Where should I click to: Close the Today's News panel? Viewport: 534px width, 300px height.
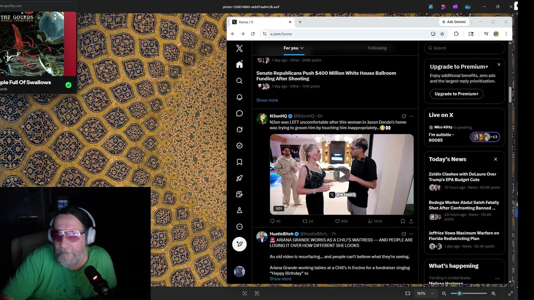coord(496,159)
